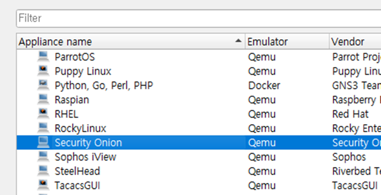Click Qemu cell in Raspian row
Image resolution: width=381 pixels, height=195 pixels.
262,100
